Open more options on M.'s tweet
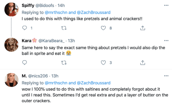Screen dimensions: 172x105 (x=166, y=76)
